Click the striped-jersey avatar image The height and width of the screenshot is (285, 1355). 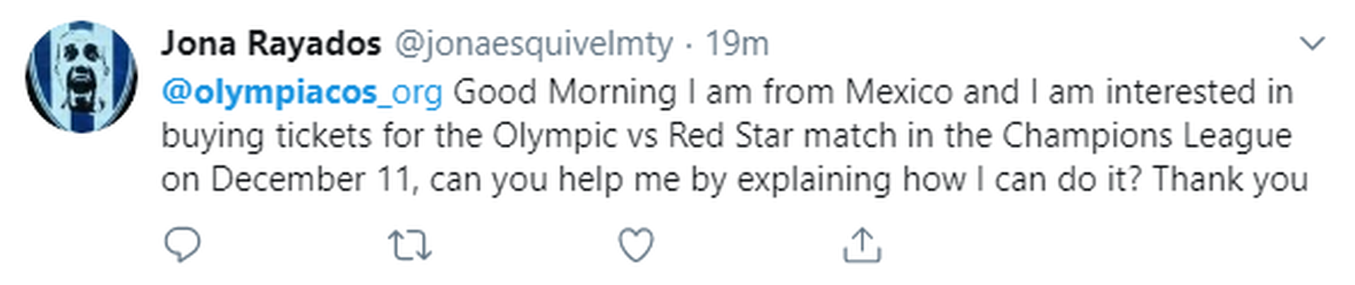(x=81, y=77)
